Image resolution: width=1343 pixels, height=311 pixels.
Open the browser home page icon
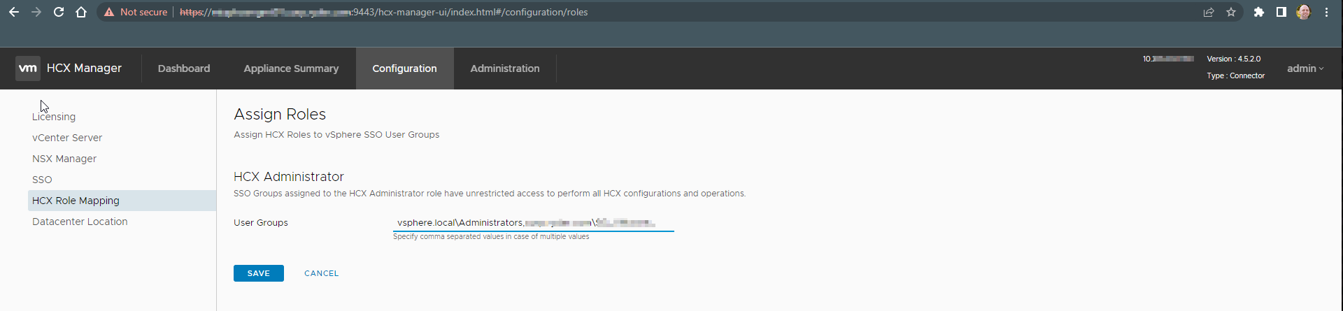[81, 12]
